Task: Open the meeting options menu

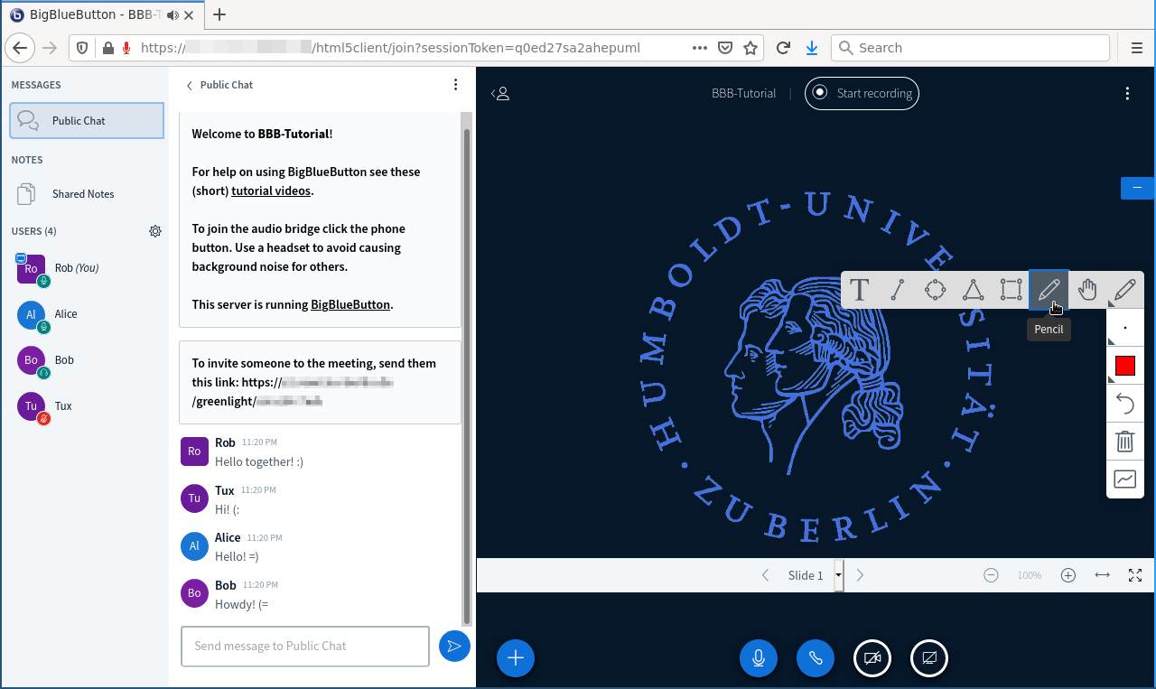Action: coord(1127,93)
